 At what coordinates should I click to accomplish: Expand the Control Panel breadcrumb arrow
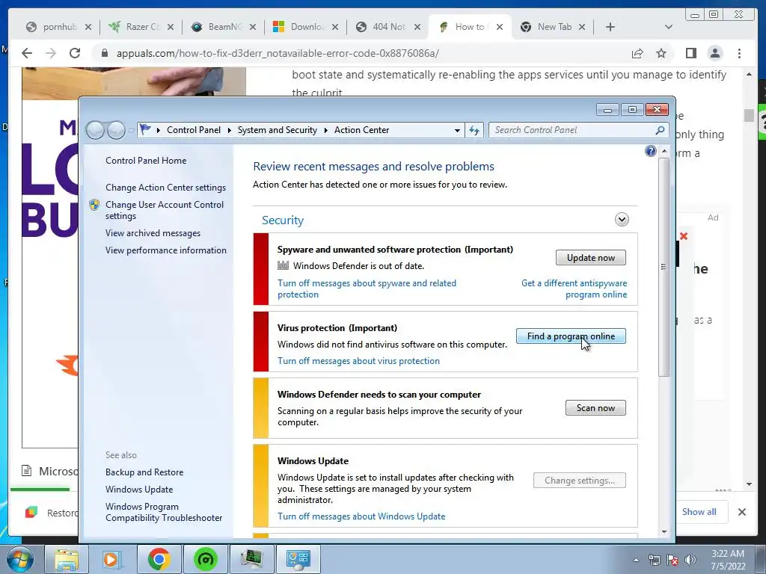coord(229,130)
